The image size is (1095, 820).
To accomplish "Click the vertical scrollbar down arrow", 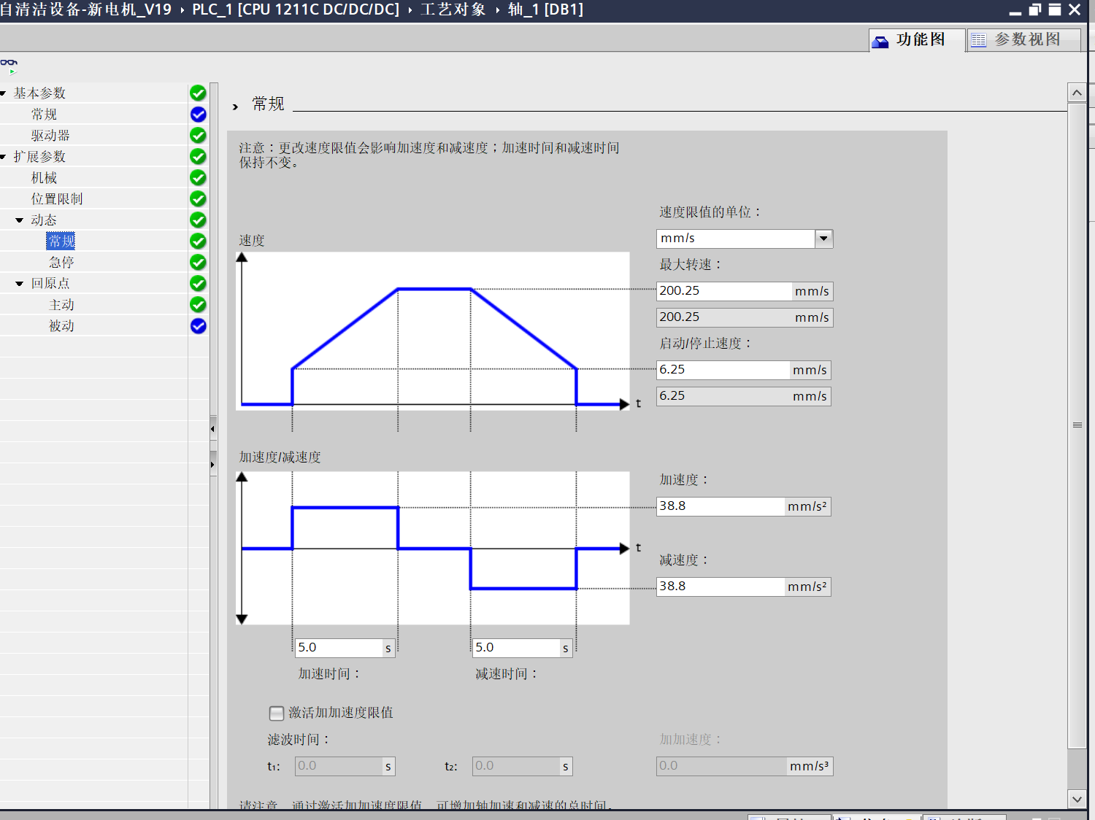I will (1077, 799).
